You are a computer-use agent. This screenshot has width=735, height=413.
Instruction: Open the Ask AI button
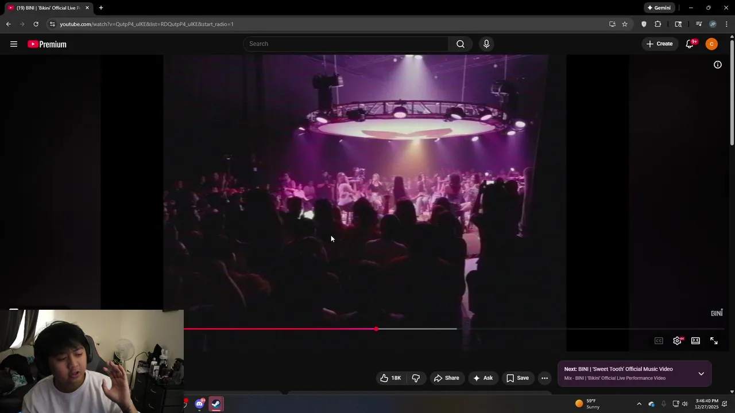482,378
